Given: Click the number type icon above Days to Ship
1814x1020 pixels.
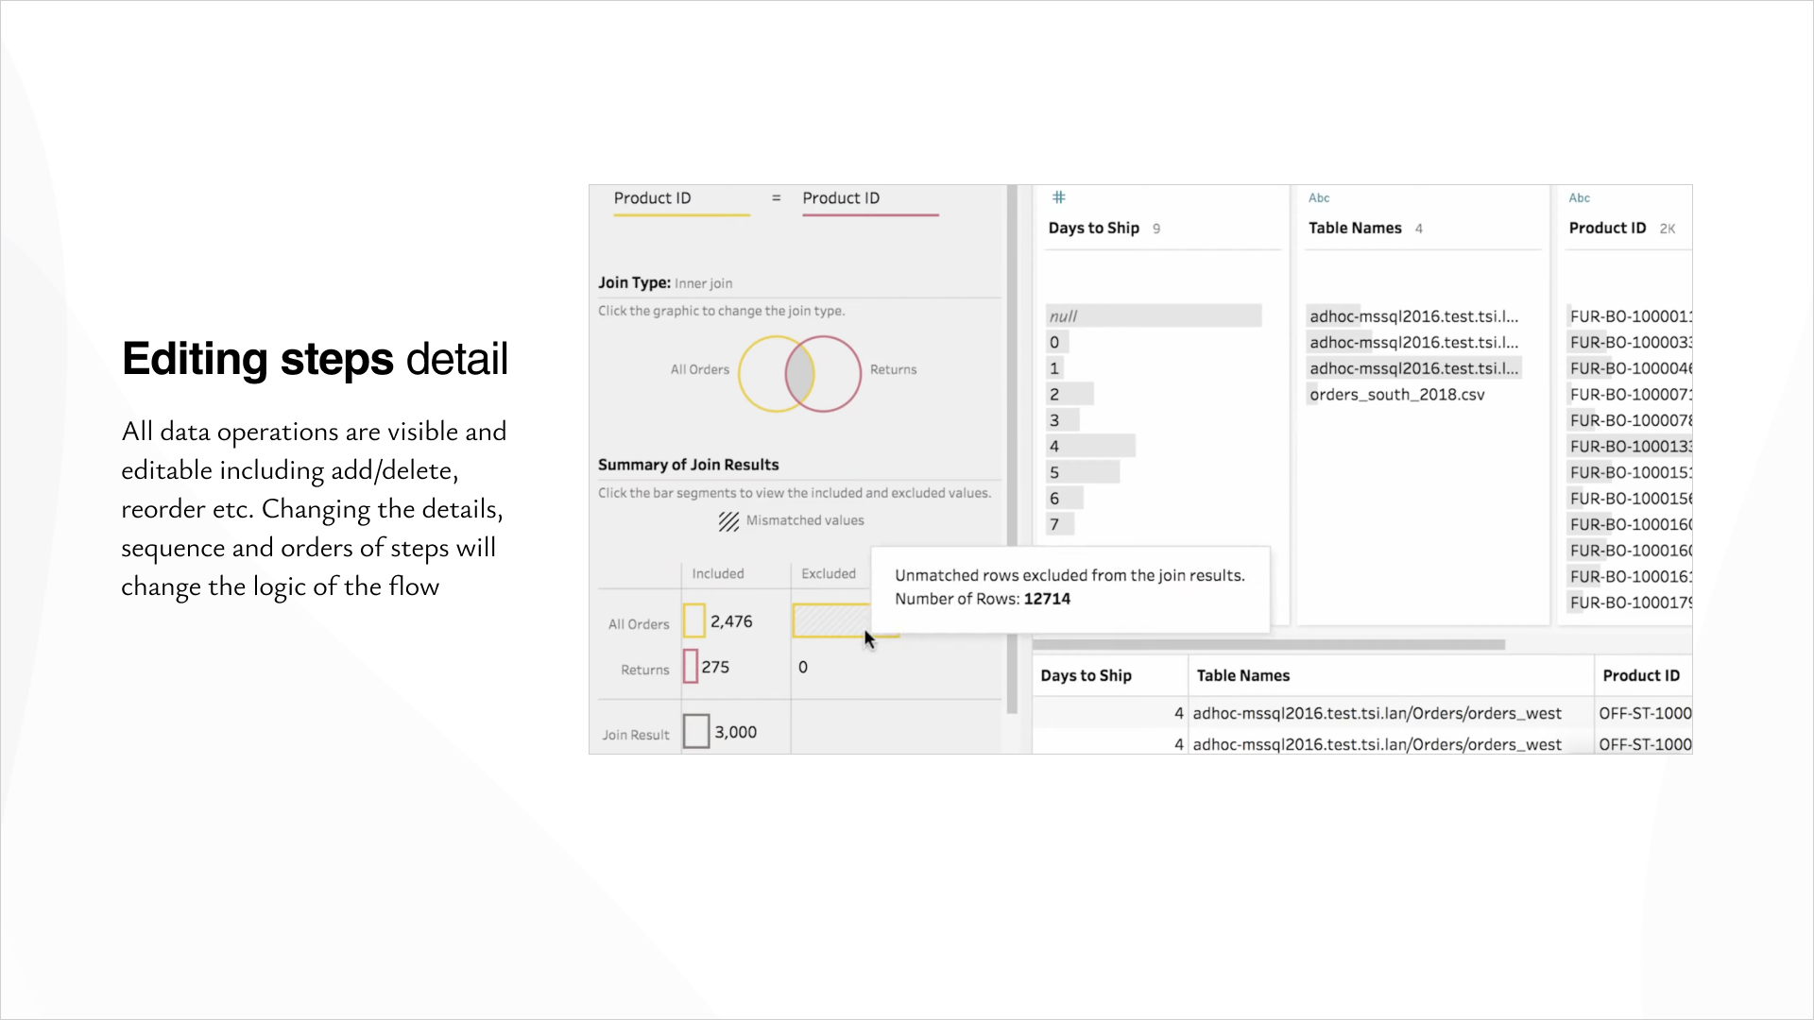Looking at the screenshot, I should click(1059, 197).
